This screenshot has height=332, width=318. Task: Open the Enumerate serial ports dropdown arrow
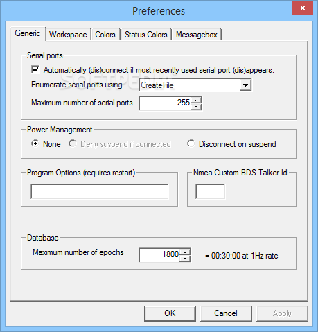pos(245,85)
